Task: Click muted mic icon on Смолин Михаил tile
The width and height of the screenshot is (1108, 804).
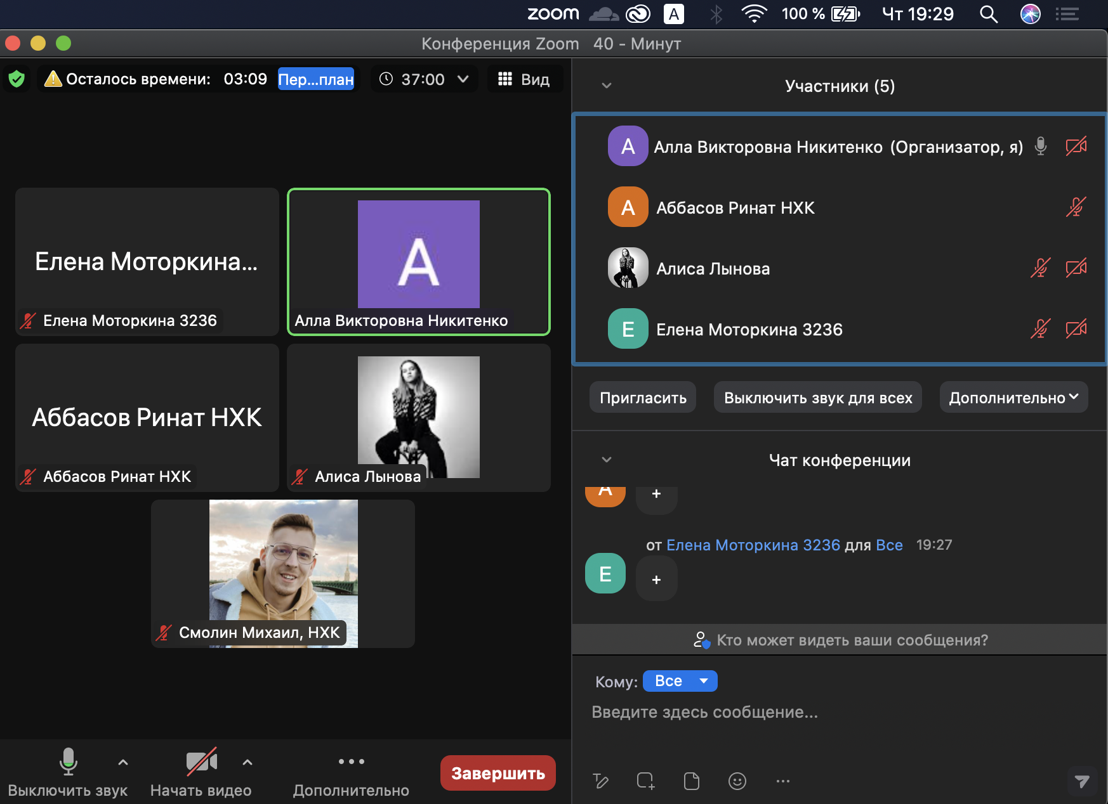Action: tap(164, 632)
